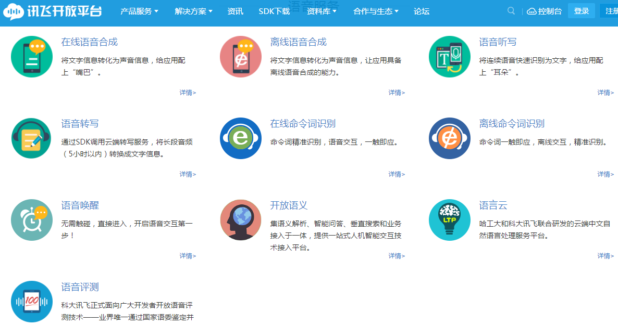This screenshot has width=618, height=325.
Task: Click the 讯飞开放平台 logo
Action: [53, 11]
